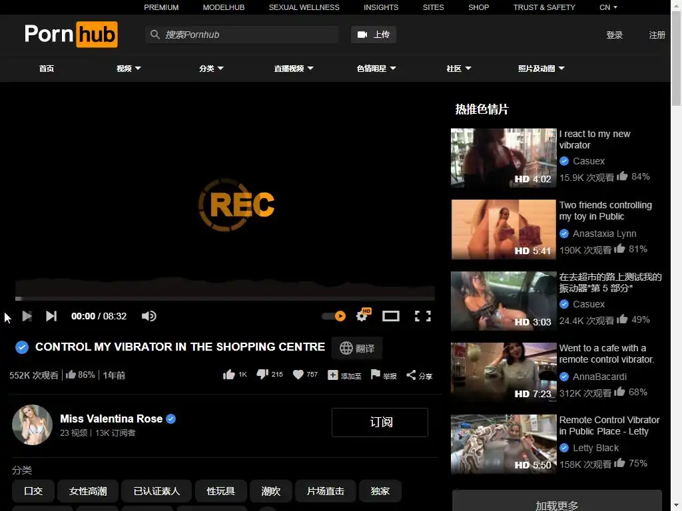Click the 翻译 translate globe button
This screenshot has height=511, width=682.
pyautogui.click(x=357, y=348)
